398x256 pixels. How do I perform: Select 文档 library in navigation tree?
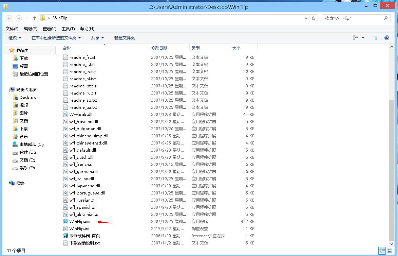24,121
